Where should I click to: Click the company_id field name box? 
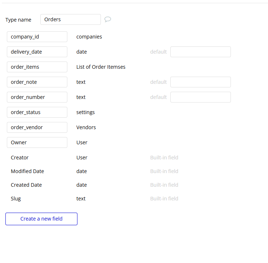pyautogui.click(x=37, y=37)
